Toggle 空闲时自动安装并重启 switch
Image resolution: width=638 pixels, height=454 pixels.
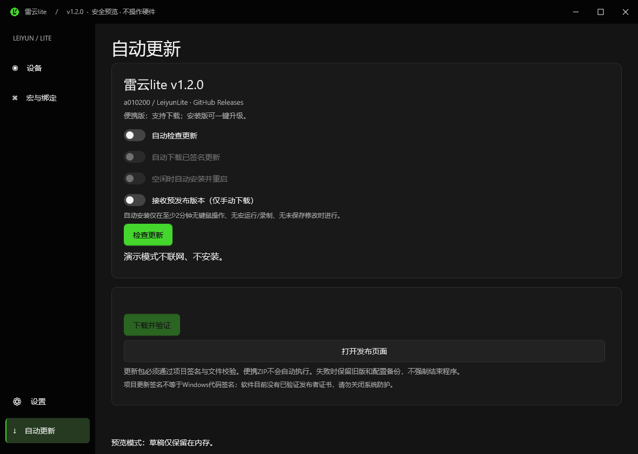click(x=135, y=178)
